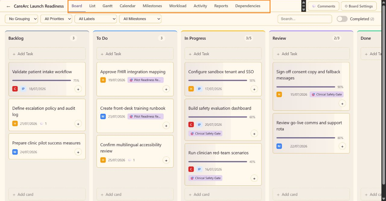Click blue M priority badge on Prepare clinic pilot card
The image size is (386, 201).
[x=15, y=152]
